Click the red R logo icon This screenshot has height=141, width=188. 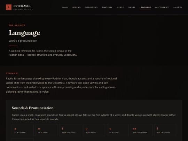point(9,7)
